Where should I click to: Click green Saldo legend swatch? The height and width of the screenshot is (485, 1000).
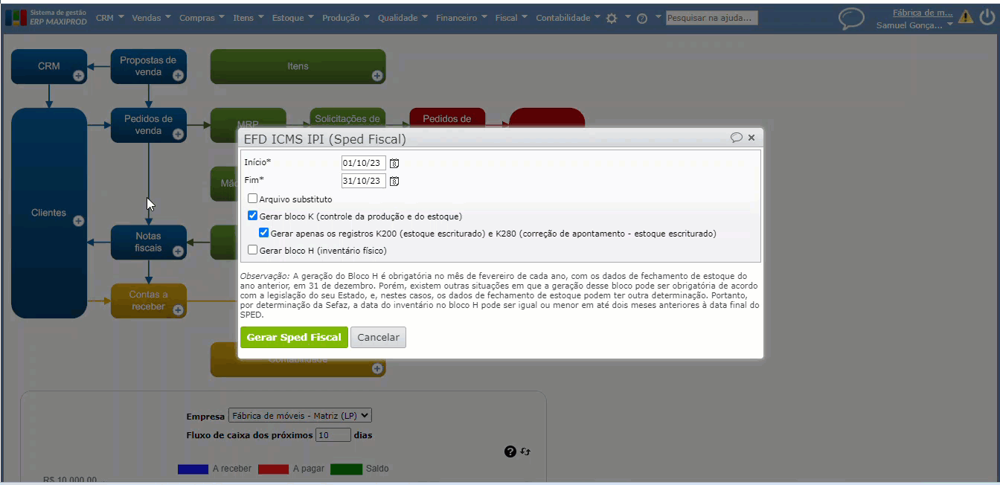coord(346,469)
